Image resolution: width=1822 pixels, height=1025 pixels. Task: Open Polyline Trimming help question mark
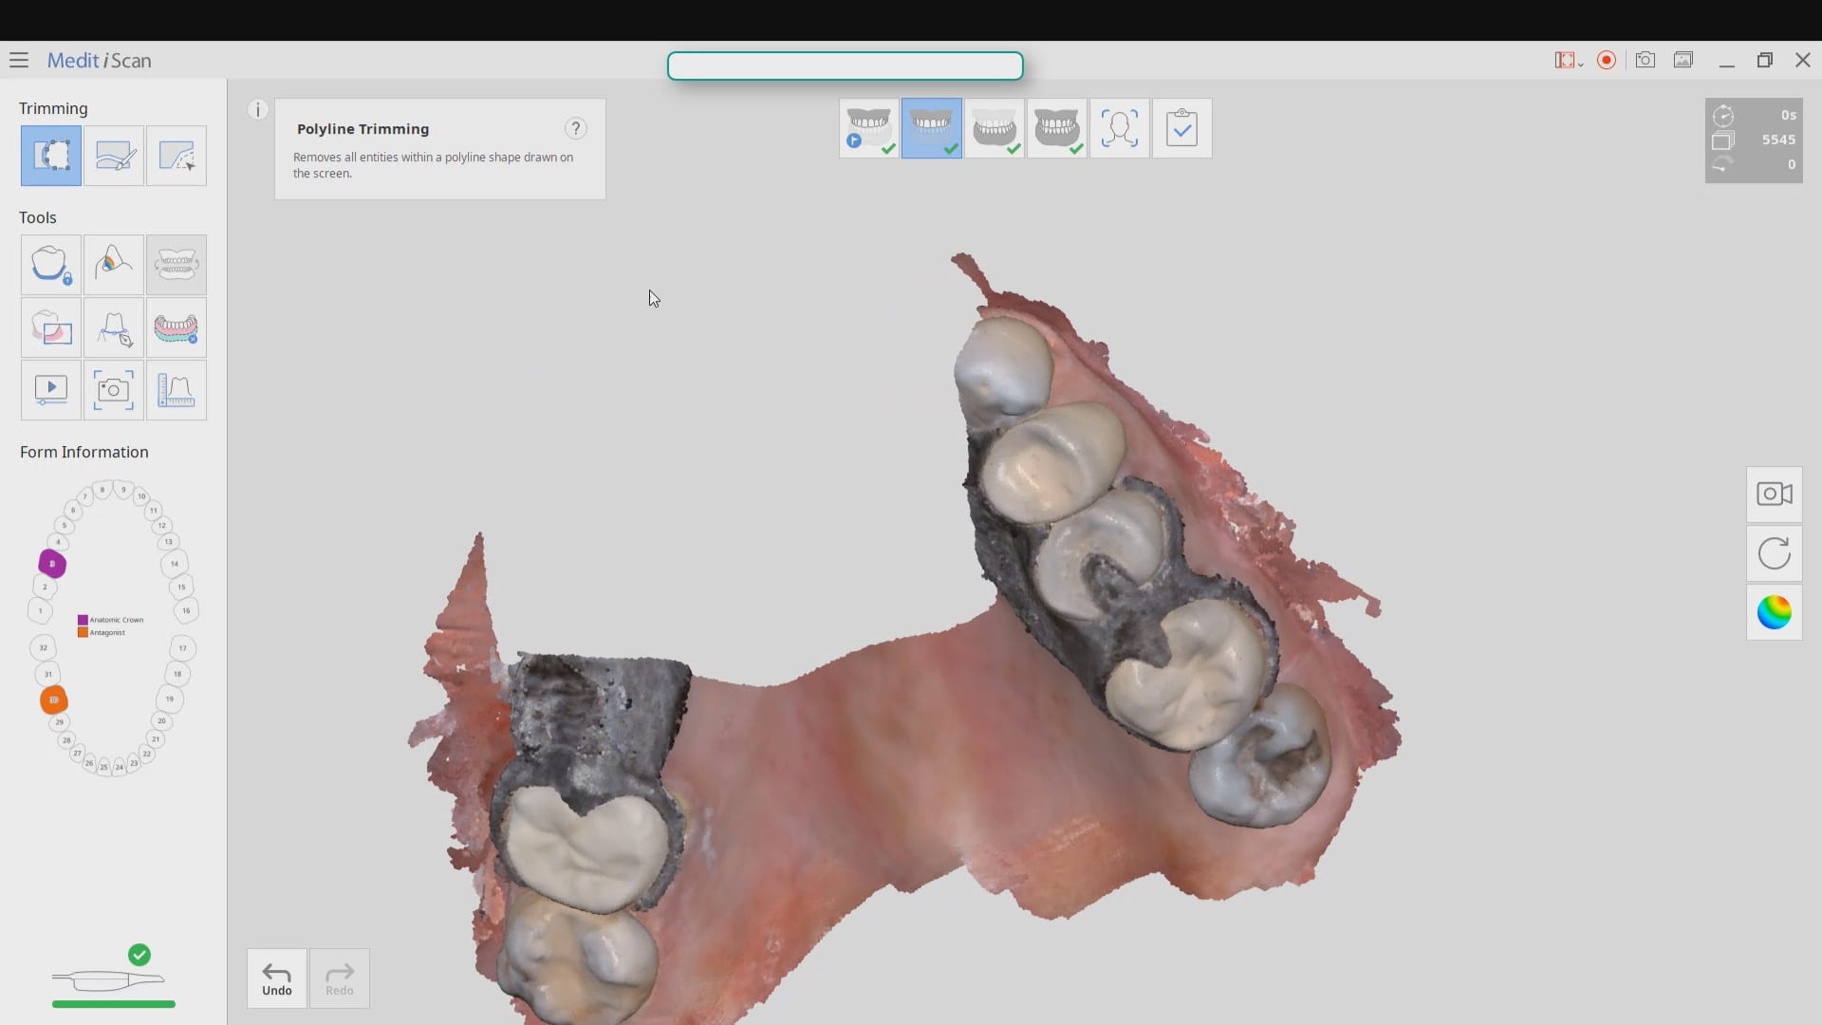point(575,128)
